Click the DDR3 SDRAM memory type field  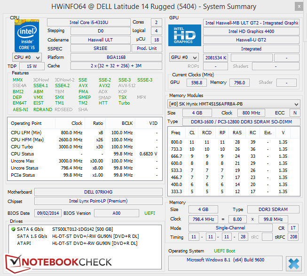tap(273, 209)
